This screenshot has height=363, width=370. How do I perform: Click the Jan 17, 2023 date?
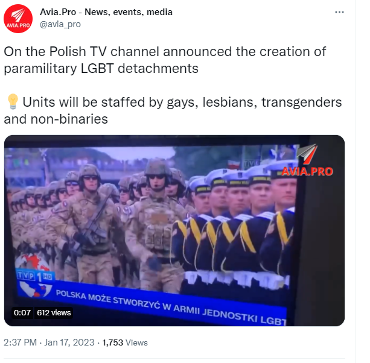tap(69, 342)
